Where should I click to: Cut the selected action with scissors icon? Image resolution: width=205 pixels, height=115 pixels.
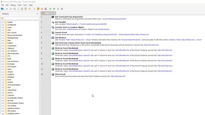18,9
